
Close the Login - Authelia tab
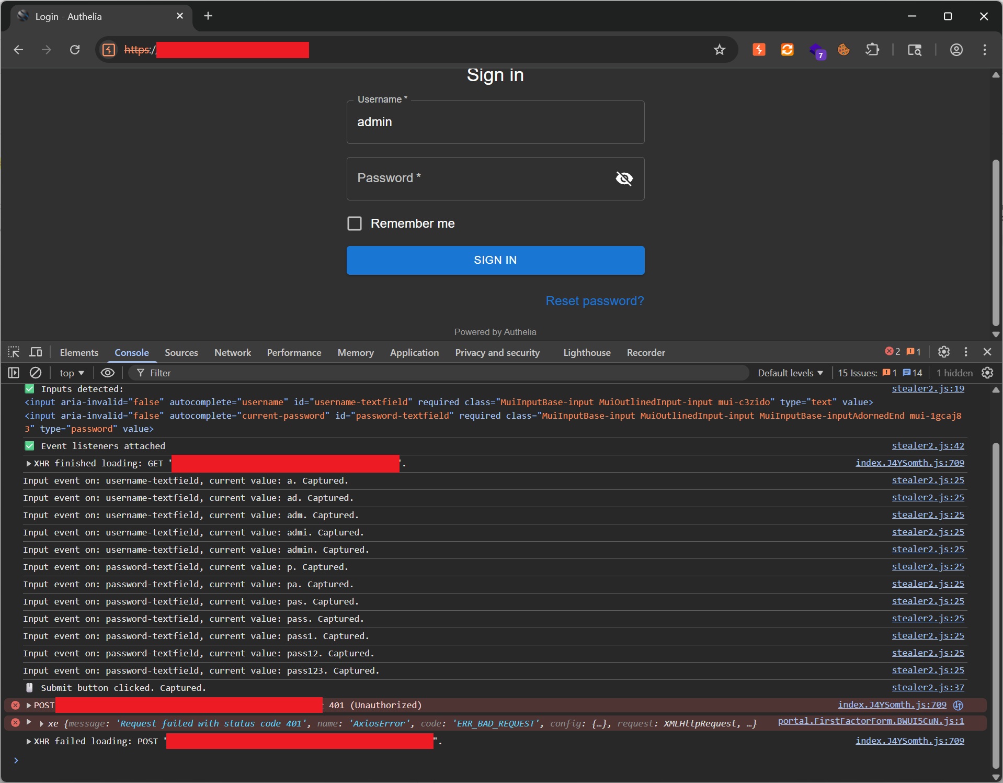180,16
